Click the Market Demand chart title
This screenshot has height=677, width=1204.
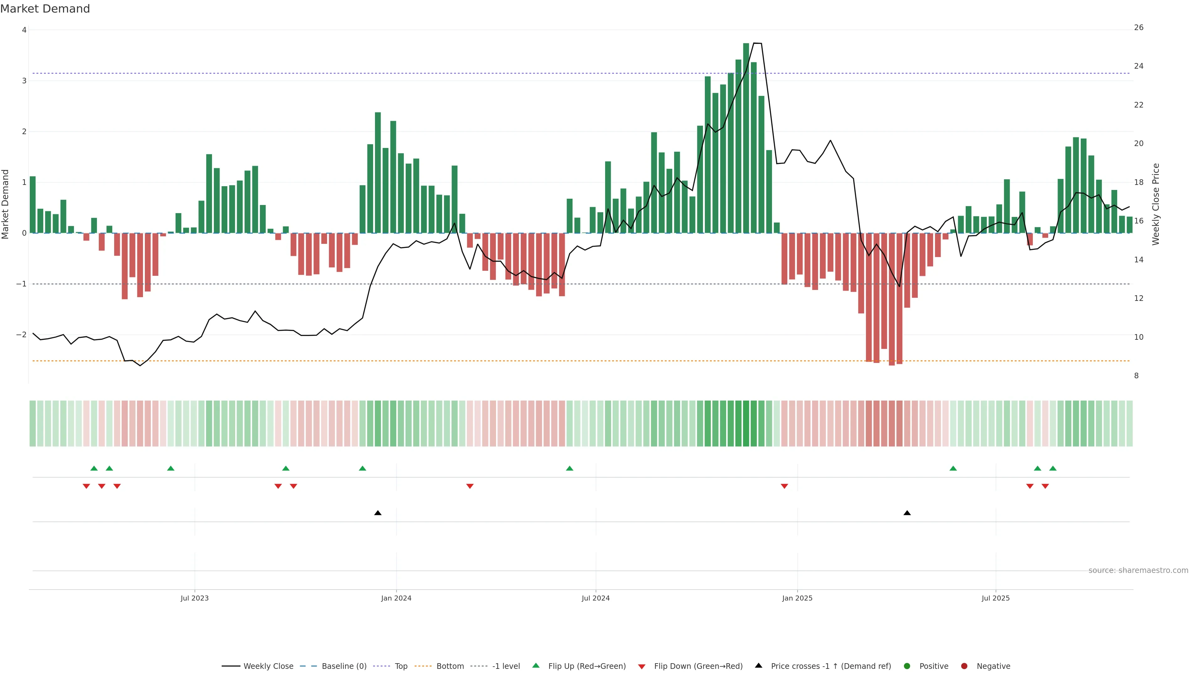click(45, 9)
